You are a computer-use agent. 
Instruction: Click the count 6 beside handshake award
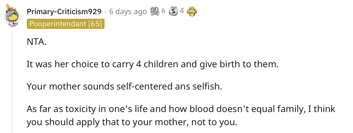point(163,11)
